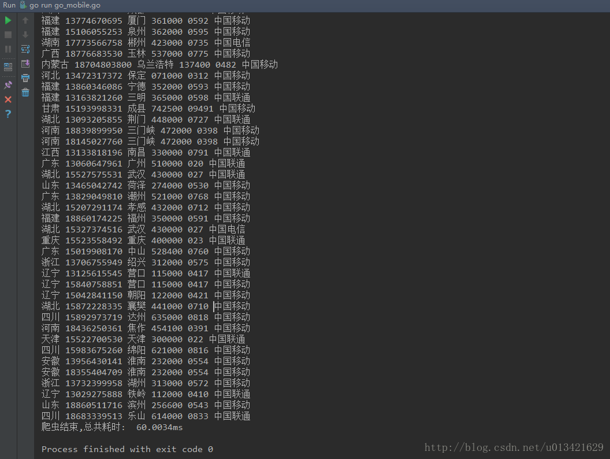This screenshot has width=610, height=459.
Task: Click the 甘肃 15193998331 成县 line
Action: [x=148, y=109]
